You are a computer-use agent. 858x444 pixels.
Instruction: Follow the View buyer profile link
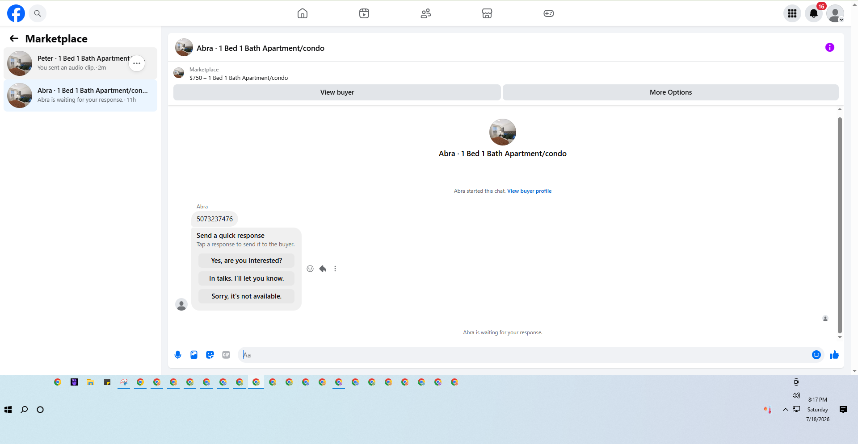[529, 191]
